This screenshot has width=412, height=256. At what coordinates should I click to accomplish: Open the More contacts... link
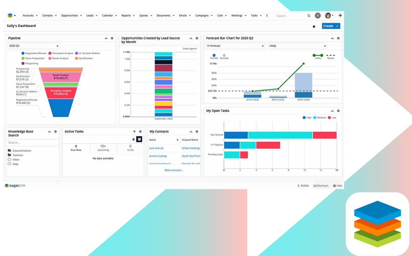[x=174, y=170]
